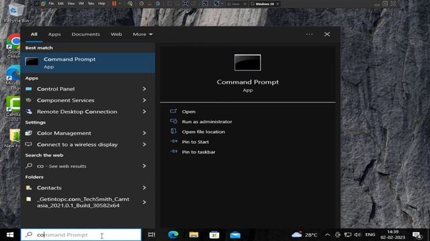This screenshot has height=241, width=430.
Task: Click the Connect to a wireless display icon
Action: pos(29,145)
